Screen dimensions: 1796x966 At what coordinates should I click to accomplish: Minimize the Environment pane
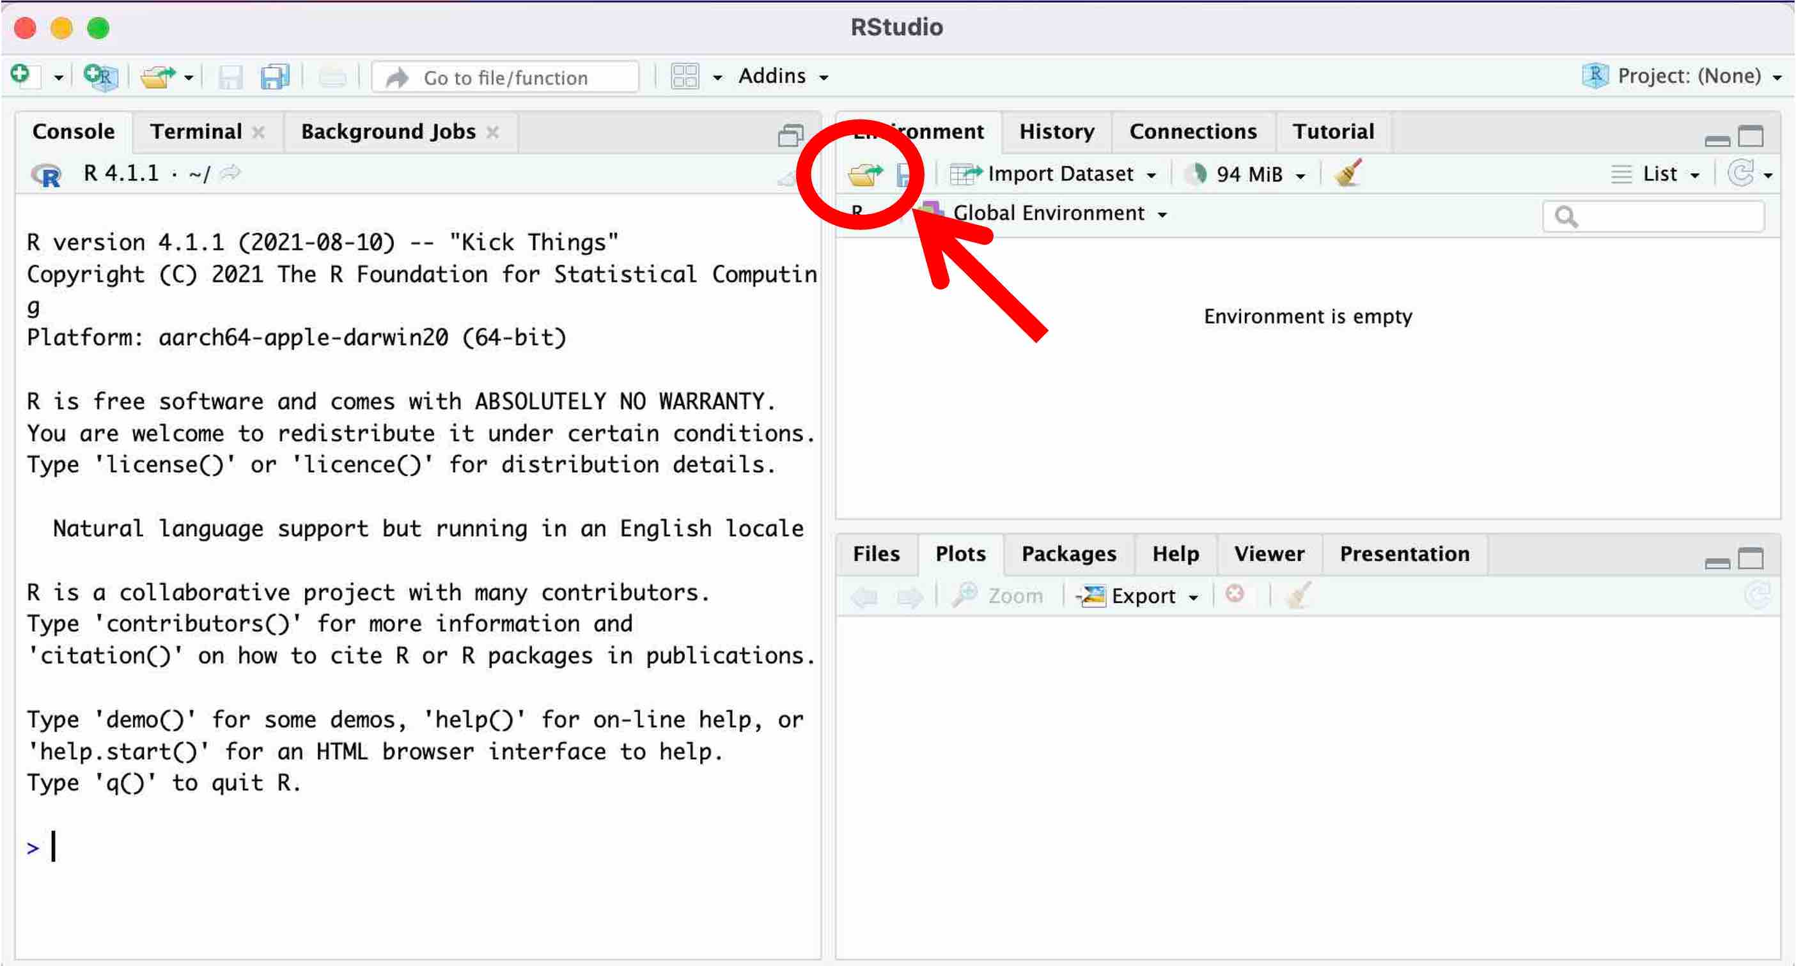pos(1717,141)
